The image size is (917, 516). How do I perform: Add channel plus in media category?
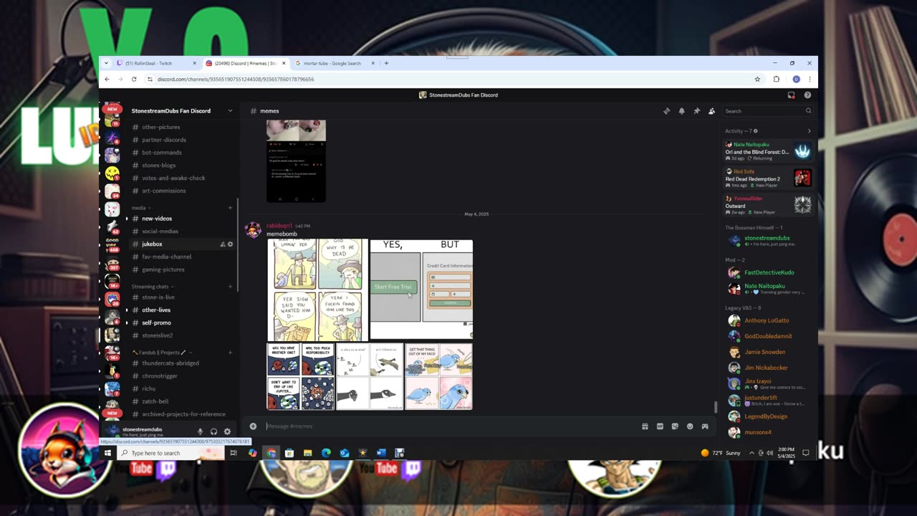pos(230,208)
